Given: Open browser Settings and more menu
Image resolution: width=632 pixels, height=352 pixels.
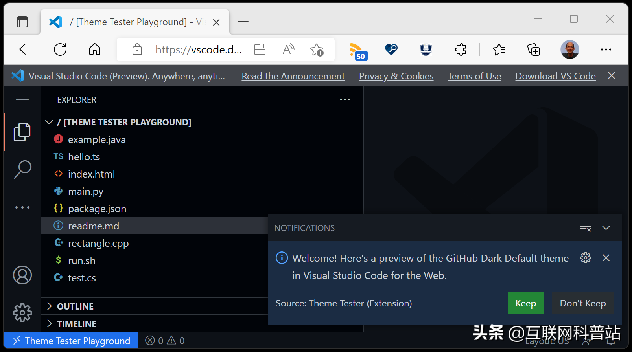Looking at the screenshot, I should click(x=606, y=49).
